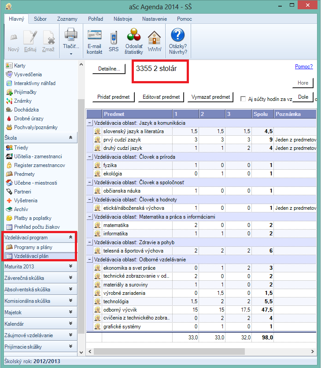The height and width of the screenshot is (368, 321).
Task: Open Pomoc ribbon tab
Action: (184, 19)
